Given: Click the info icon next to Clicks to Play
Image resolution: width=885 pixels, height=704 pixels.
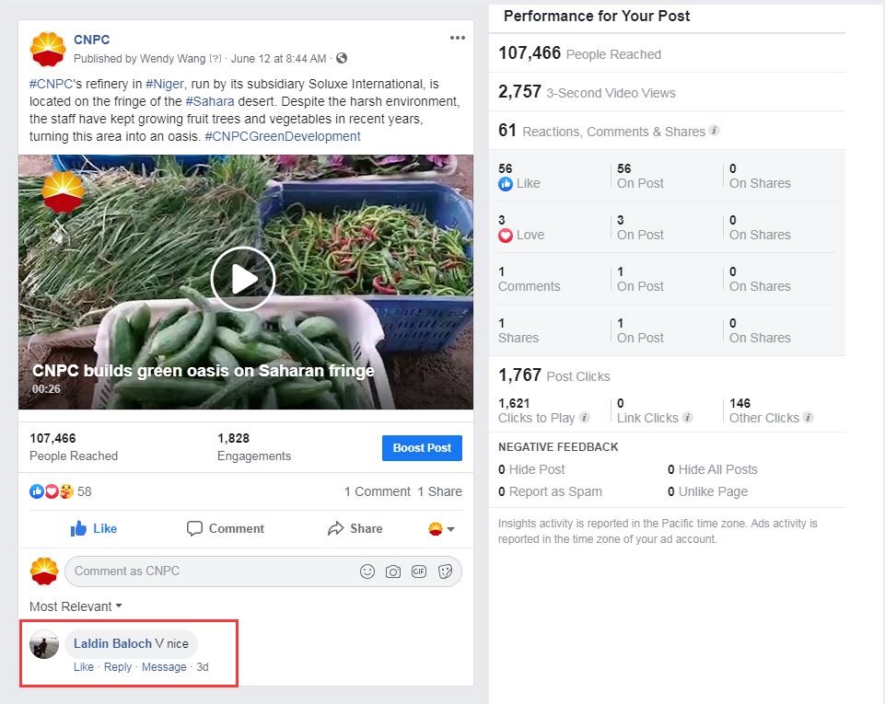Looking at the screenshot, I should [x=585, y=418].
